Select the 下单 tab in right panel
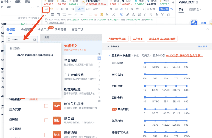The height and width of the screenshot is (138, 212). pos(181,9)
